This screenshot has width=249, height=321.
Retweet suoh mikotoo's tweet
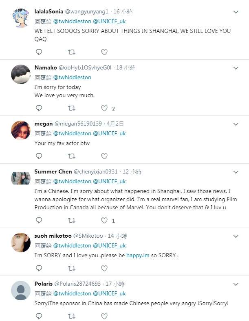71,268
